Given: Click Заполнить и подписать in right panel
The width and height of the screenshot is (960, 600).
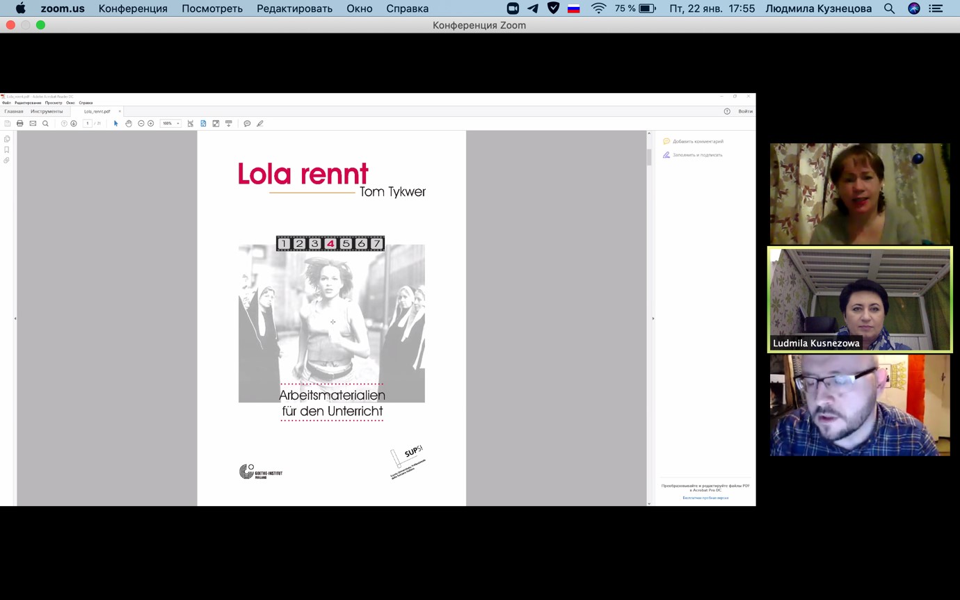Looking at the screenshot, I should tap(692, 155).
